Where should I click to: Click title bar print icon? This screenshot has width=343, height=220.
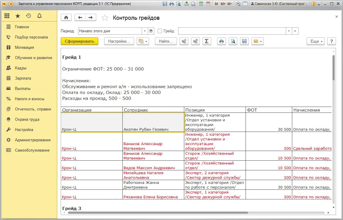click(172, 4)
